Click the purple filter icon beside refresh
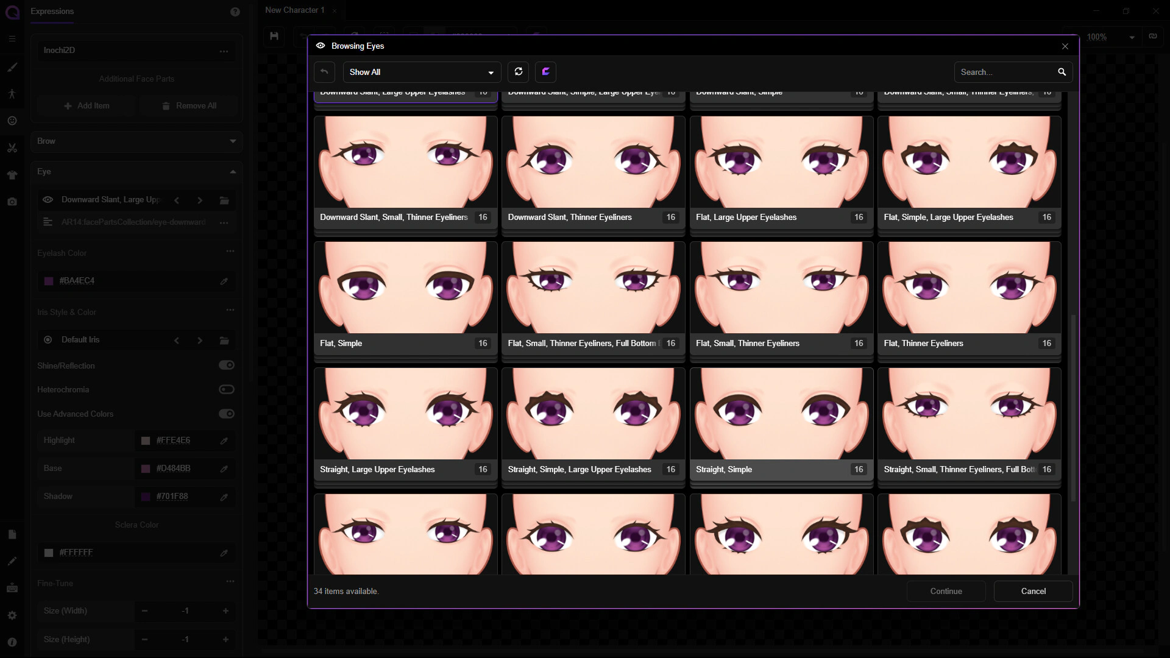Screen dimensions: 1170x658 click(546, 72)
